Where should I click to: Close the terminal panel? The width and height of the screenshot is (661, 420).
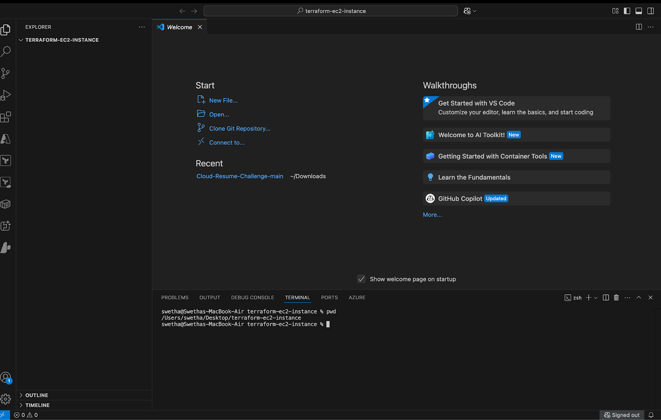click(x=651, y=298)
